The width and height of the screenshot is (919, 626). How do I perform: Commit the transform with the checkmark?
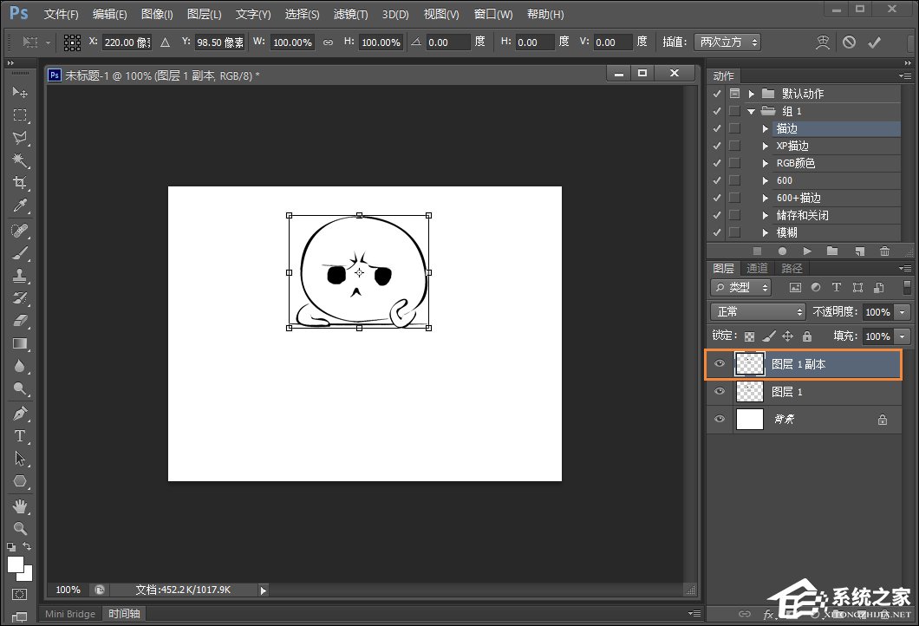874,42
